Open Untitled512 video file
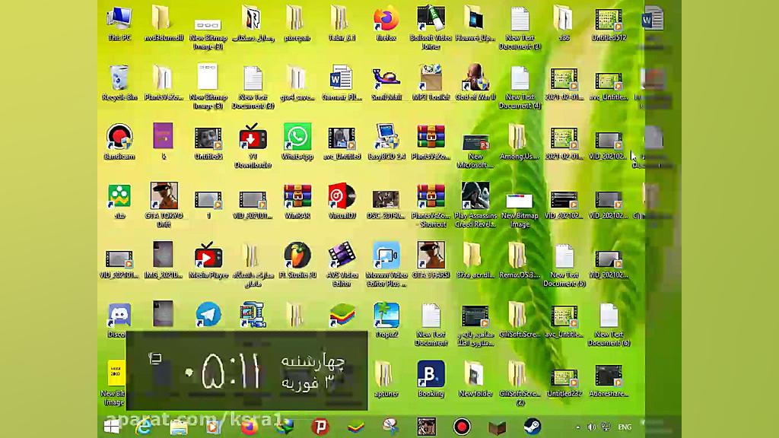The width and height of the screenshot is (779, 438). (609, 24)
